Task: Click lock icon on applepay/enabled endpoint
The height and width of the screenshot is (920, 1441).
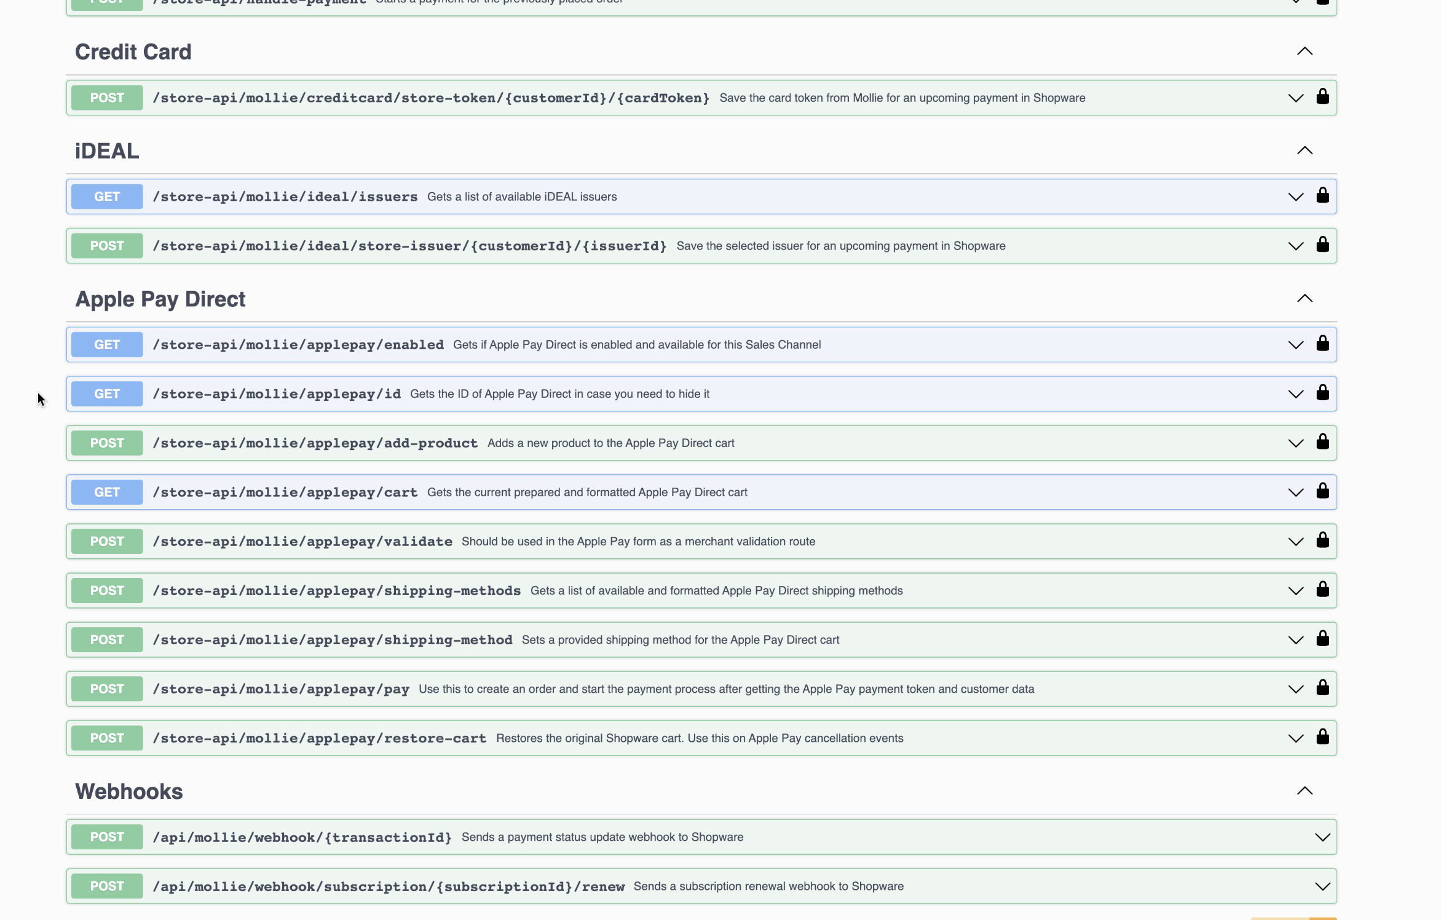Action: tap(1322, 344)
